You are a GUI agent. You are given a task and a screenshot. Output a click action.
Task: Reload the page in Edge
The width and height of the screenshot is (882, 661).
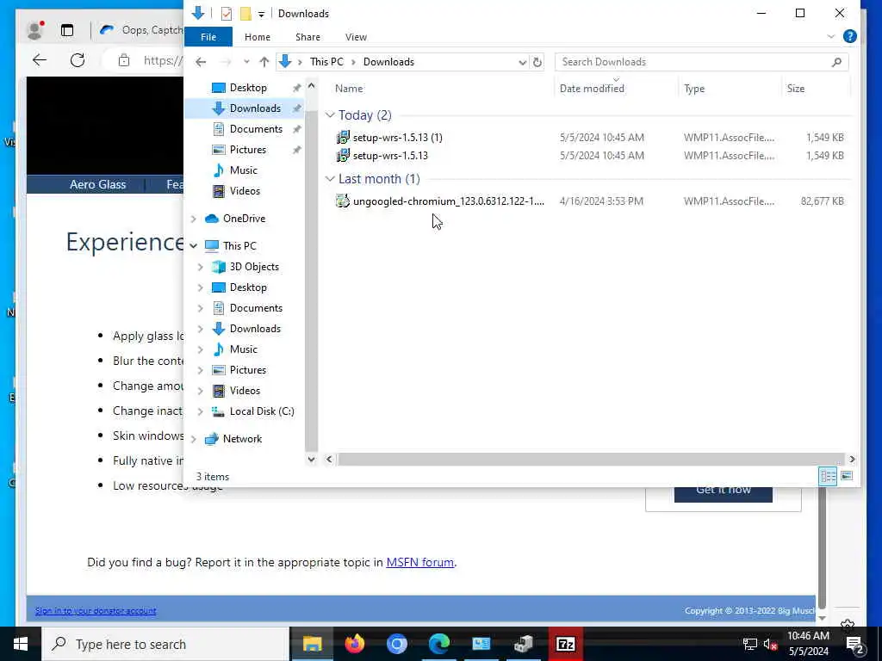(78, 60)
